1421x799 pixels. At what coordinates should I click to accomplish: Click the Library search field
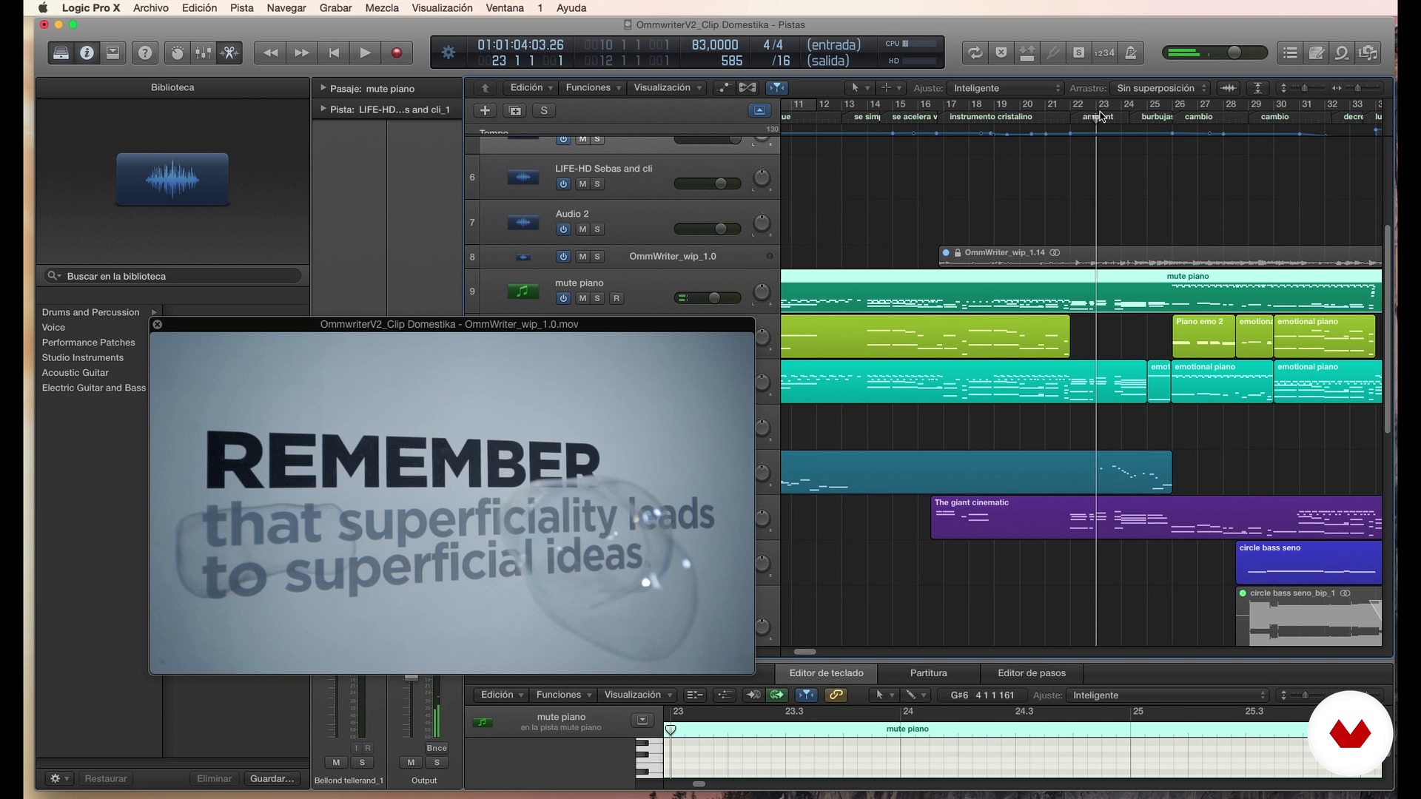(172, 276)
